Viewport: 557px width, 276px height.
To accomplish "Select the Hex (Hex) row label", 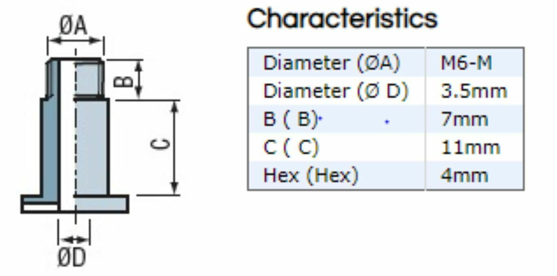I will 311,176.
